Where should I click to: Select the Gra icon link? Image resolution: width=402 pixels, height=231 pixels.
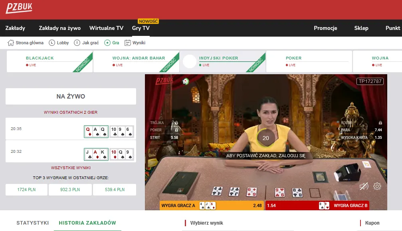pyautogui.click(x=107, y=43)
